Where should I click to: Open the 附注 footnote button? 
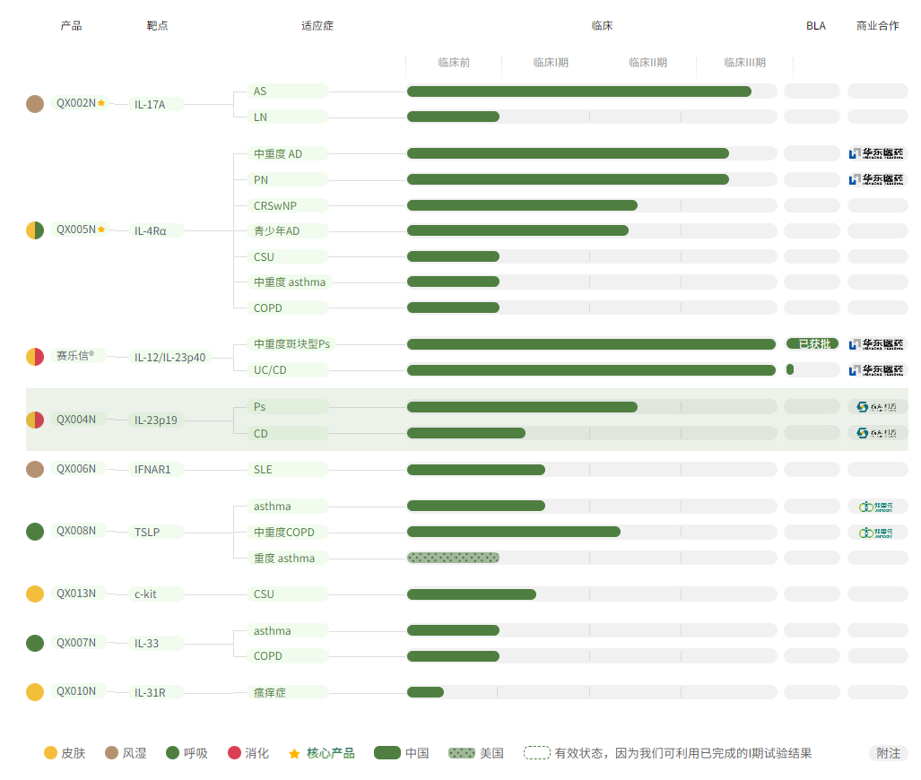tap(888, 753)
